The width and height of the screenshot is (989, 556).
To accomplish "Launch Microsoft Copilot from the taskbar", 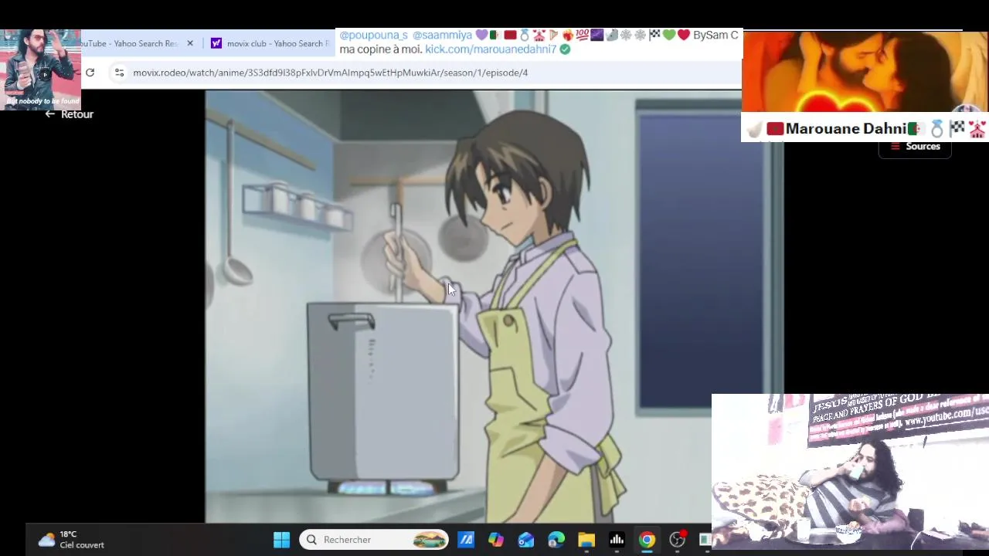I will coord(496,540).
